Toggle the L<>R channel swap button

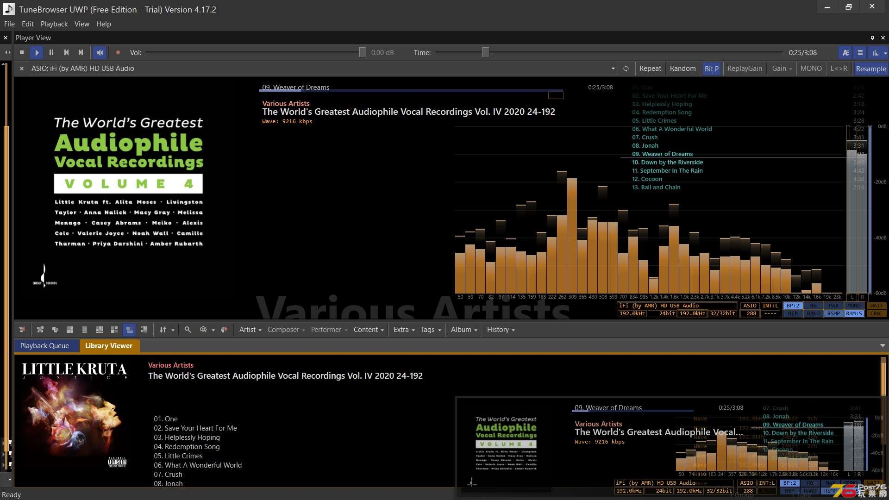click(839, 69)
